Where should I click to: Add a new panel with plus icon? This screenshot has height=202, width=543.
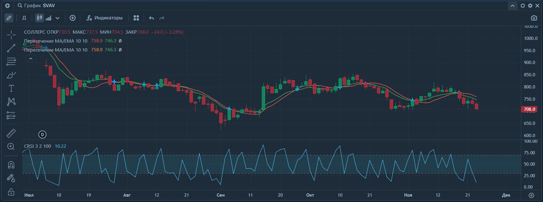pyautogui.click(x=7, y=6)
